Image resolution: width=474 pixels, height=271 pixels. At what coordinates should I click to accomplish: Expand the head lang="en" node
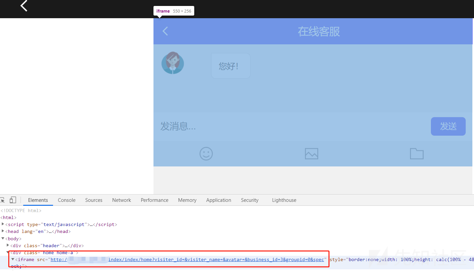[x=3, y=231]
